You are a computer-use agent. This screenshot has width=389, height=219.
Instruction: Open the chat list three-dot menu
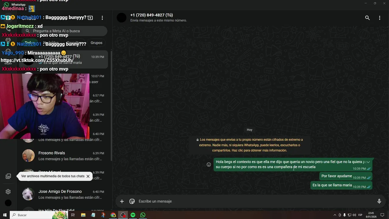click(x=102, y=18)
